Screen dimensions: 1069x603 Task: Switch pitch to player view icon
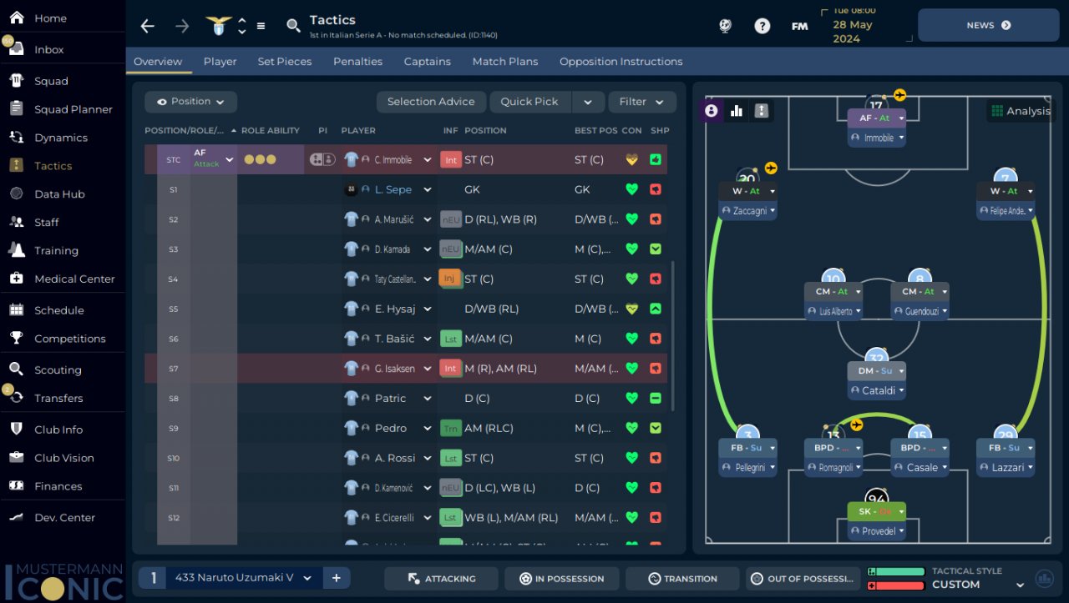click(x=711, y=110)
